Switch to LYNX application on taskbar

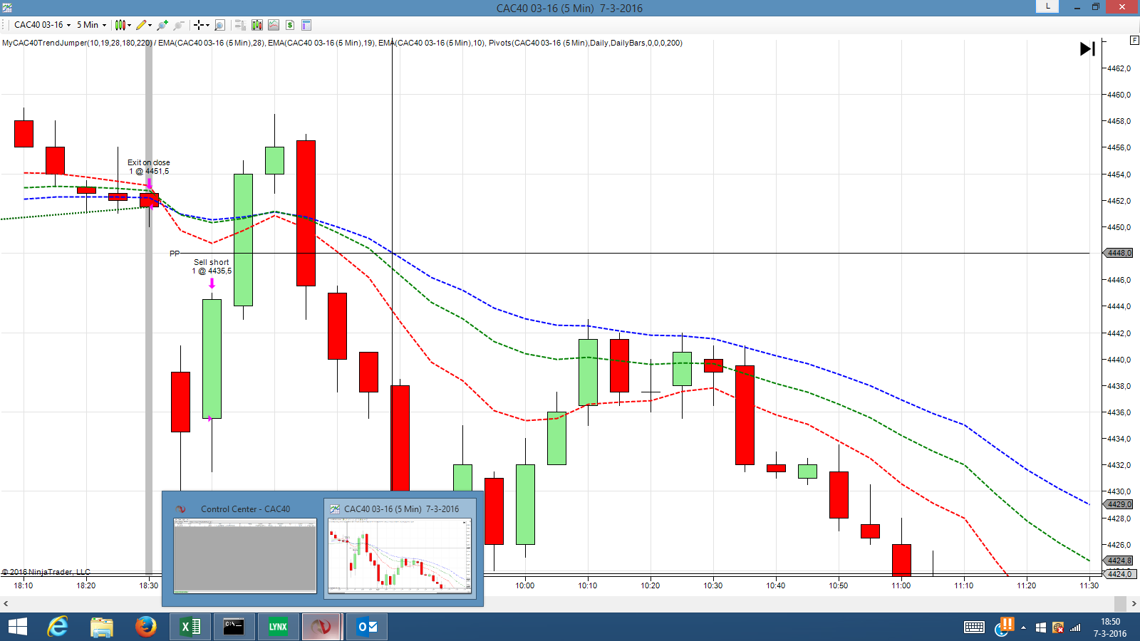tap(278, 627)
